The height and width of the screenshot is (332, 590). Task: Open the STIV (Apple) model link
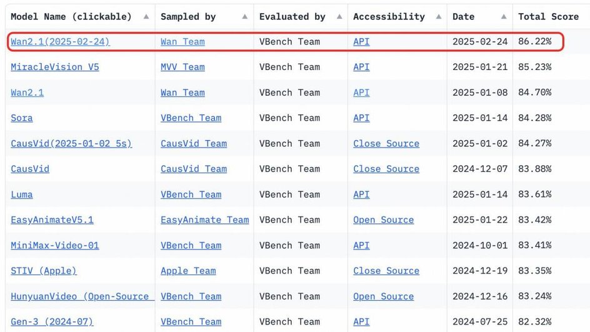44,271
